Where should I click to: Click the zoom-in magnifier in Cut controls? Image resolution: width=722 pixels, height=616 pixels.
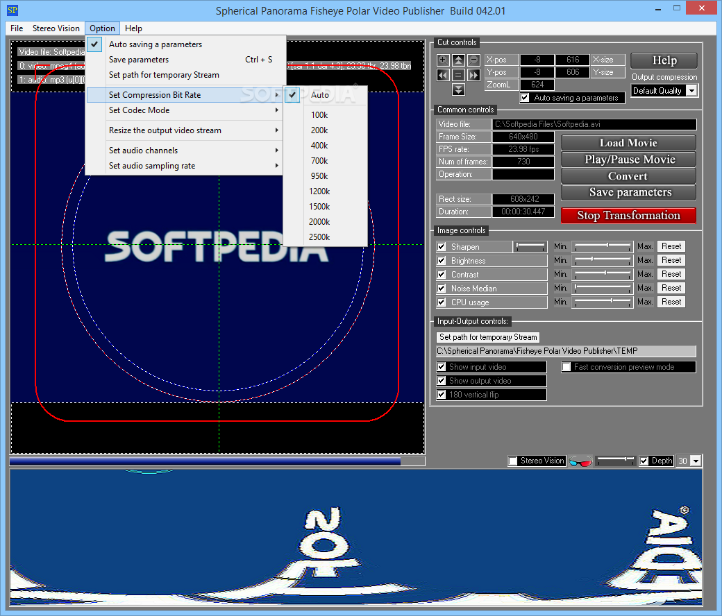[443, 60]
